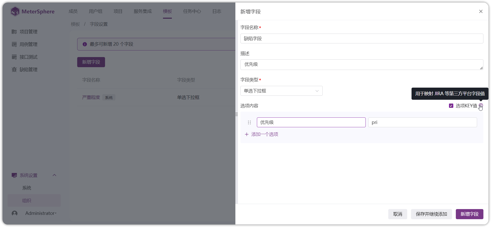Grab the drag handle of 优先级 option
The width and height of the screenshot is (491, 227).
(x=249, y=122)
